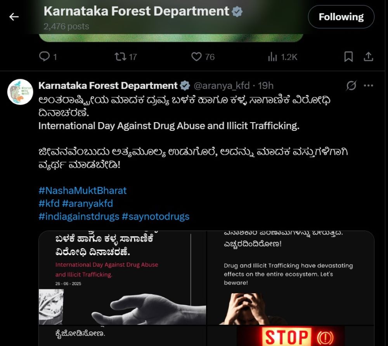Open the red STOP sign image
The height and width of the screenshot is (346, 388).
(291, 336)
